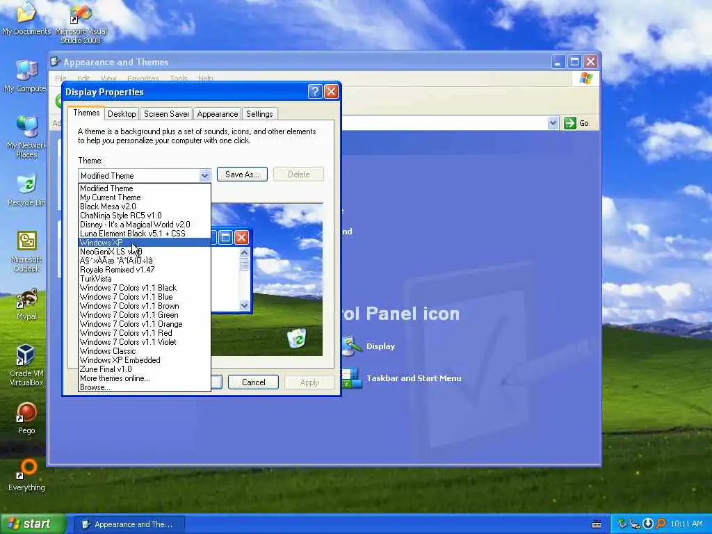Click the Start button
Image resolution: width=712 pixels, height=534 pixels.
pyautogui.click(x=33, y=524)
